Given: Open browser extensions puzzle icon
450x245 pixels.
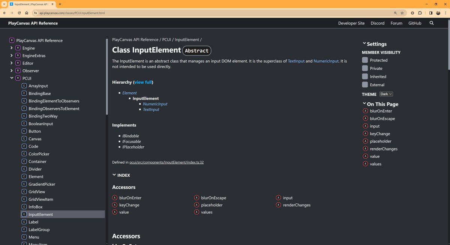Looking at the screenshot, I should (x=420, y=13).
